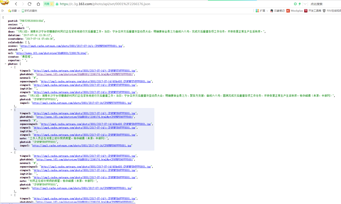Screen dimensions: 341x204
Task: Click the 网易 site certificate badge
Action: [x=49, y=4]
